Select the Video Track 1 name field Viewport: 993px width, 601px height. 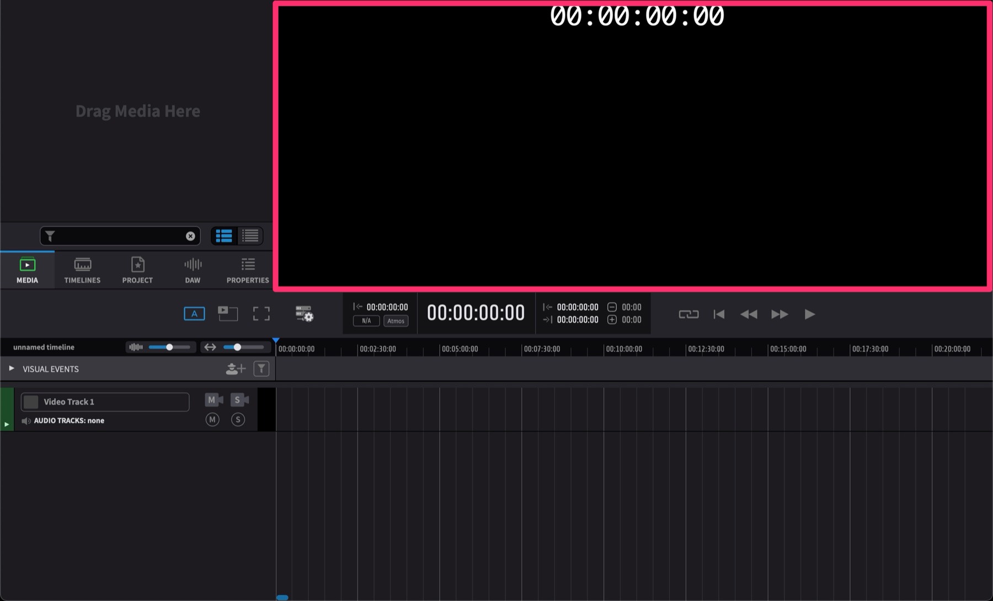tap(105, 402)
